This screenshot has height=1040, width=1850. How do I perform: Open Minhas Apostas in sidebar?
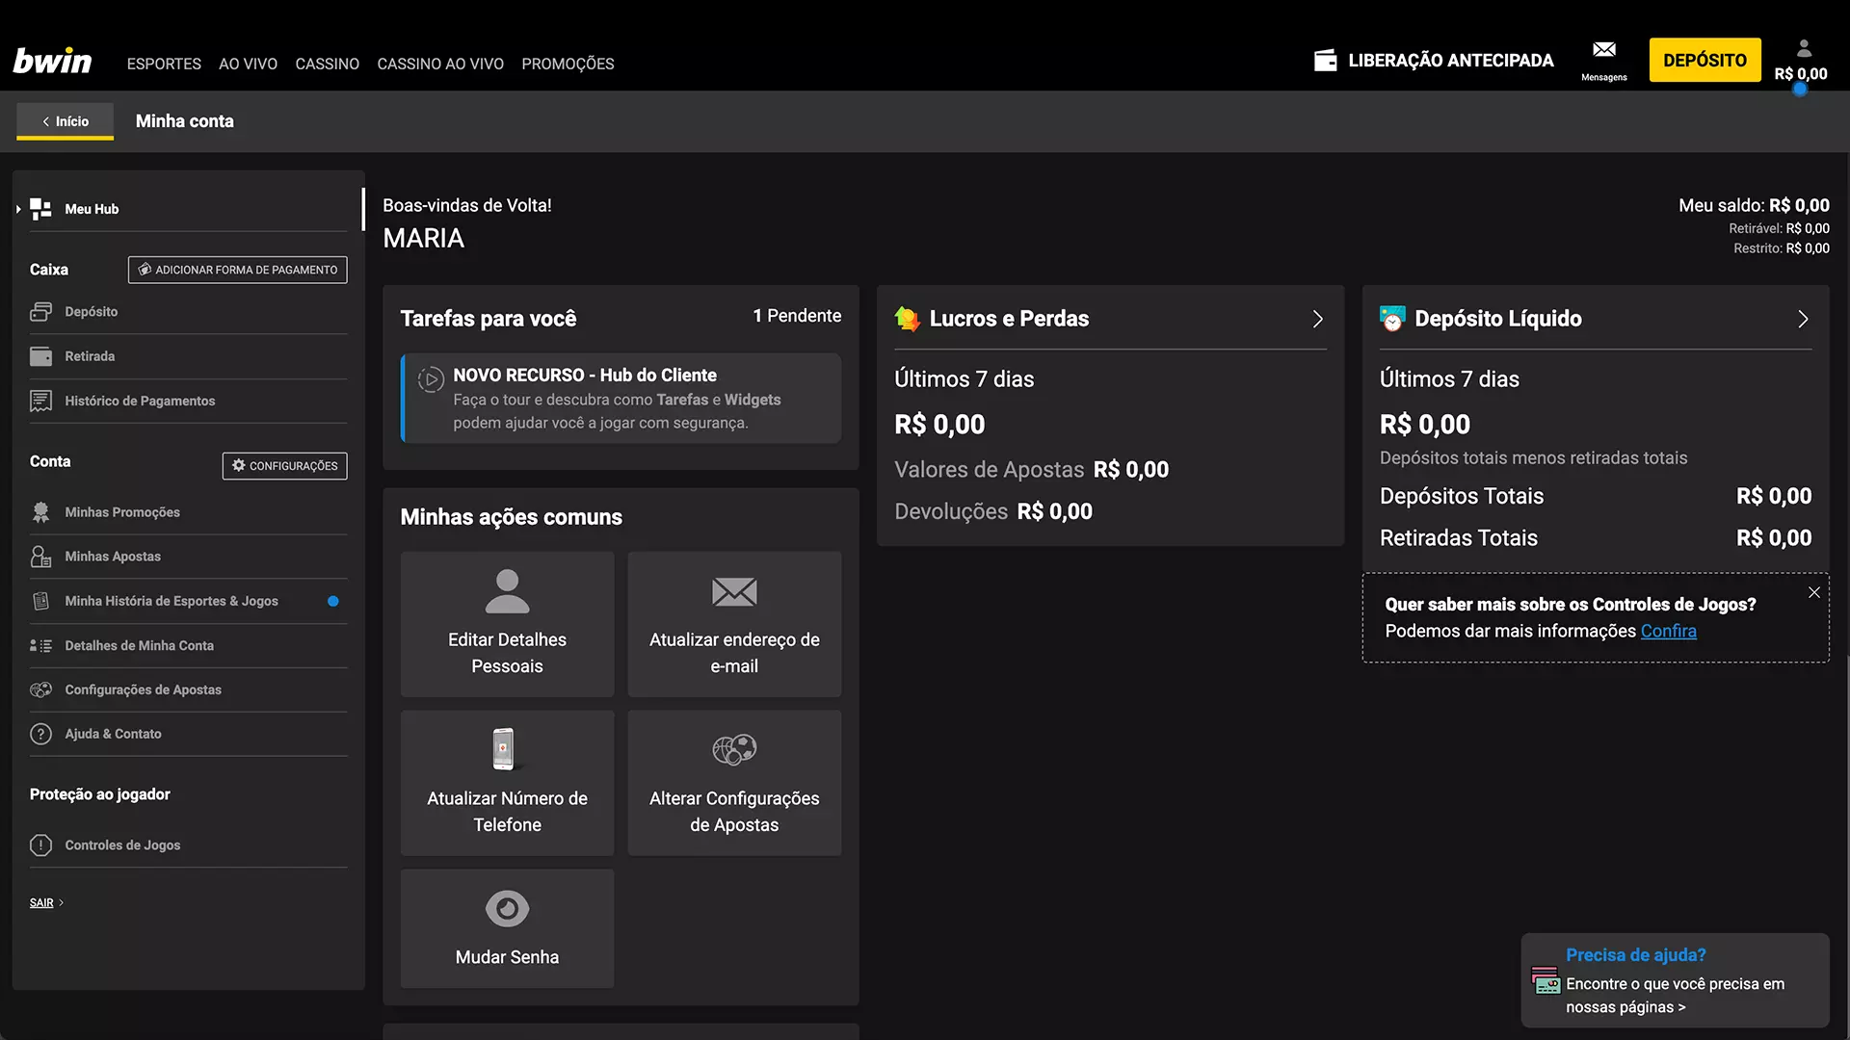point(113,557)
